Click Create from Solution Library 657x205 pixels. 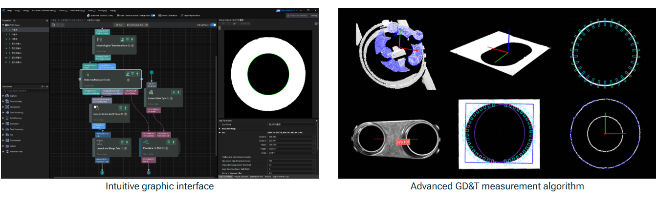(x=100, y=16)
